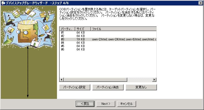The width and height of the screenshot is (204, 110).
Task: Select partition #6 row
Action: coord(108,49)
